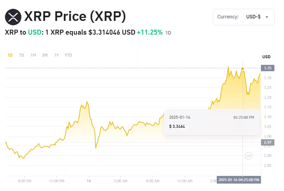Select the YTD time range
Image resolution: width=284 pixels, height=191 pixels.
[x=68, y=55]
